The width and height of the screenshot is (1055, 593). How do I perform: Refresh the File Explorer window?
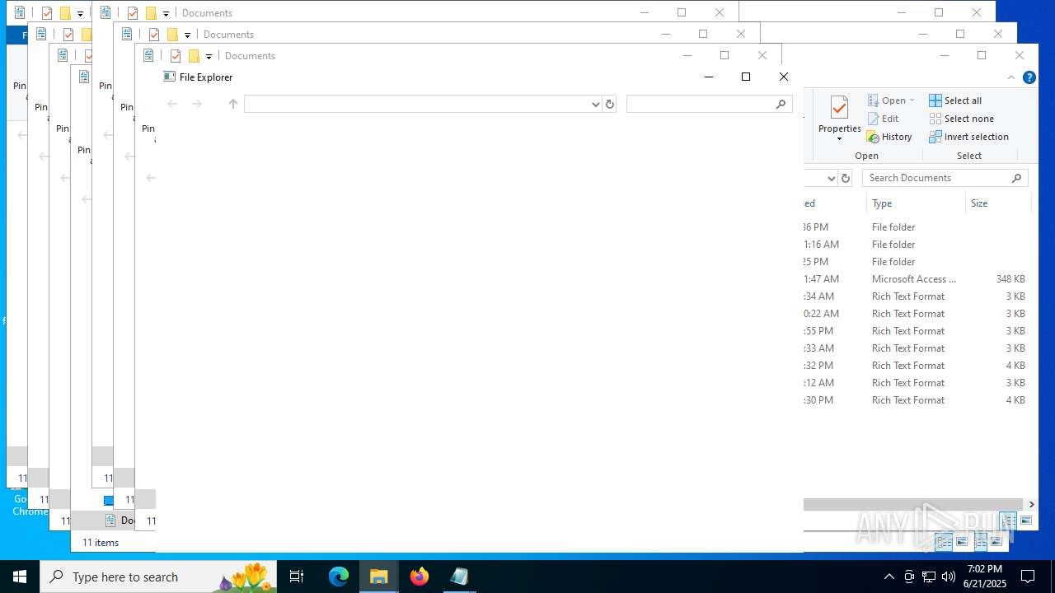click(610, 105)
